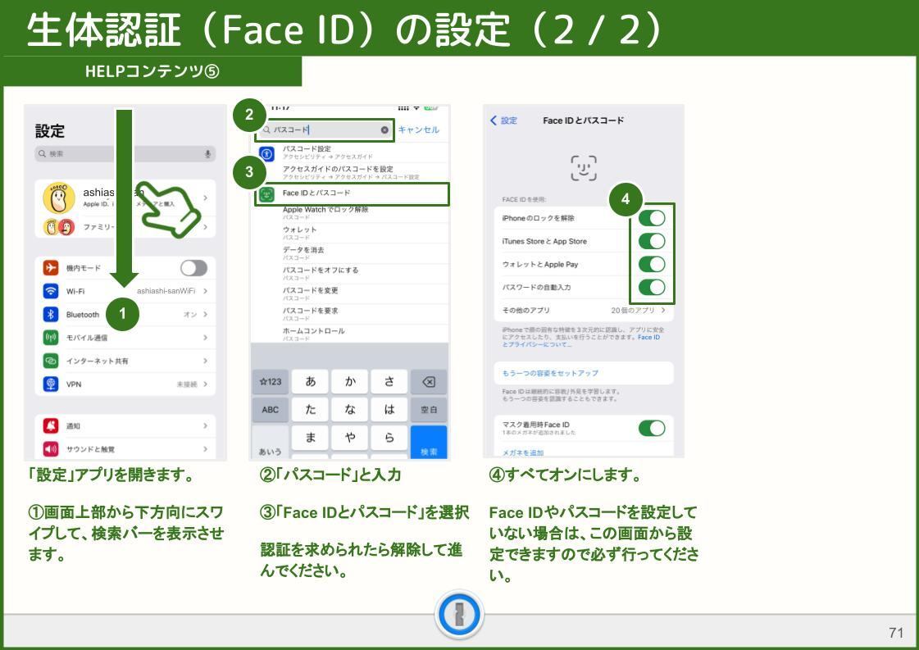Tap the パスコード search input field
This screenshot has height=650, width=919.
tap(325, 130)
